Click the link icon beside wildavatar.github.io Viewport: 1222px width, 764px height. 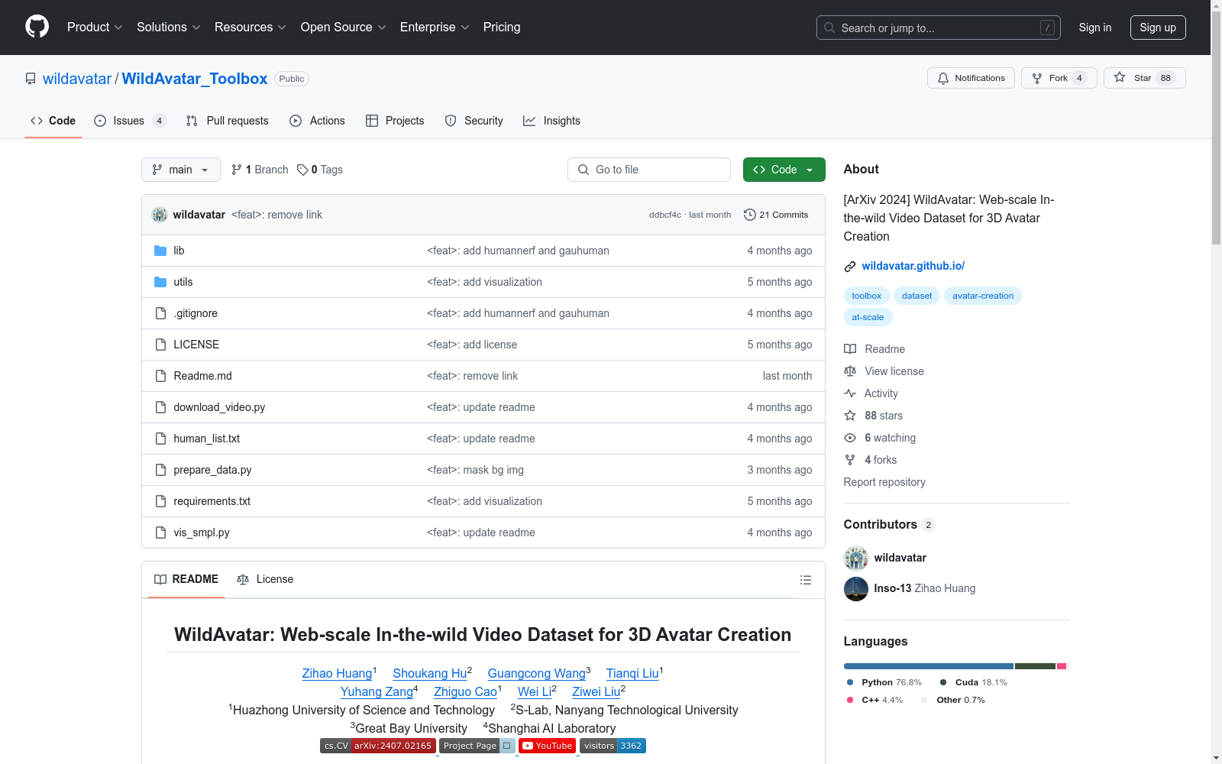point(850,266)
